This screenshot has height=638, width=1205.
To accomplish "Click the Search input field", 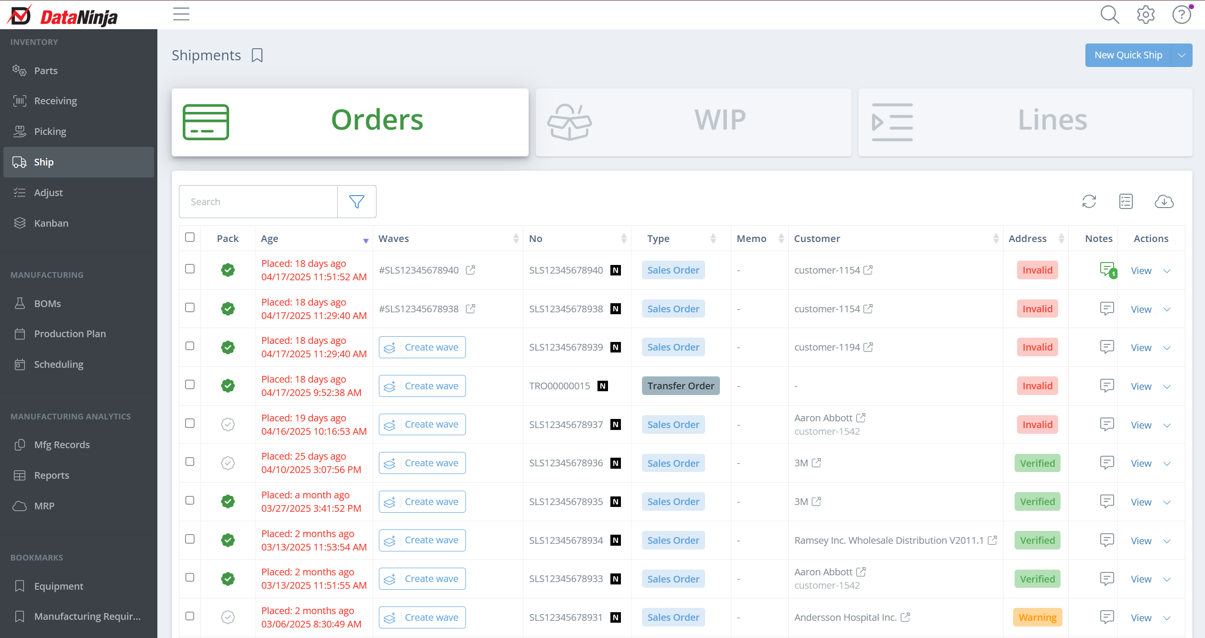I will click(258, 202).
